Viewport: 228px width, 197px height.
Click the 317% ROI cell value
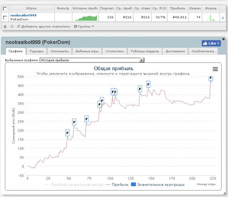(161, 17)
